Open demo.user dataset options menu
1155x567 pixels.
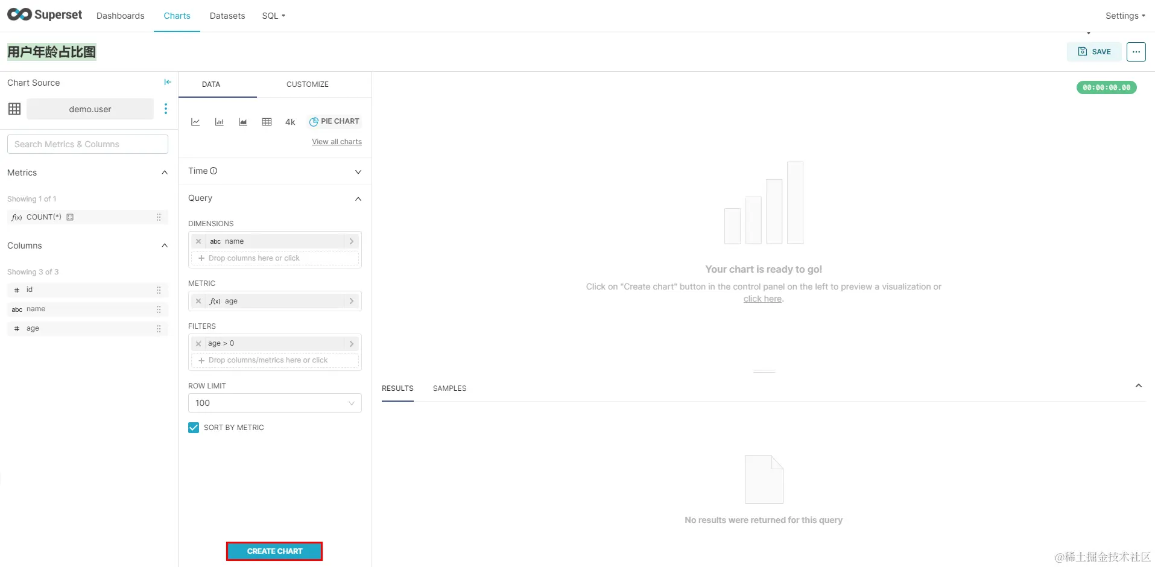[166, 109]
